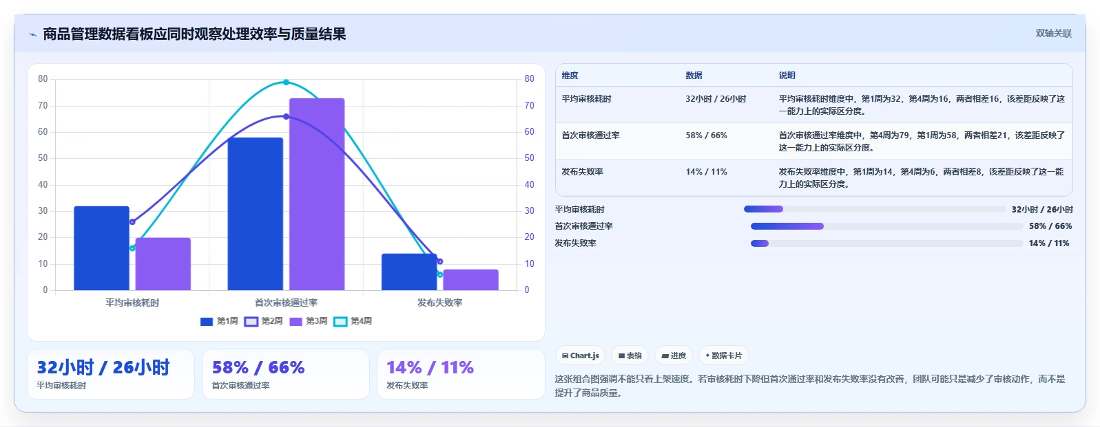Image resolution: width=1100 pixels, height=427 pixels.
Task: Toggle the 第1周 legend item
Action: pyautogui.click(x=219, y=321)
